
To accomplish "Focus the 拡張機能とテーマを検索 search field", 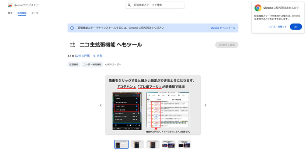I will pyautogui.click(x=155, y=5).
